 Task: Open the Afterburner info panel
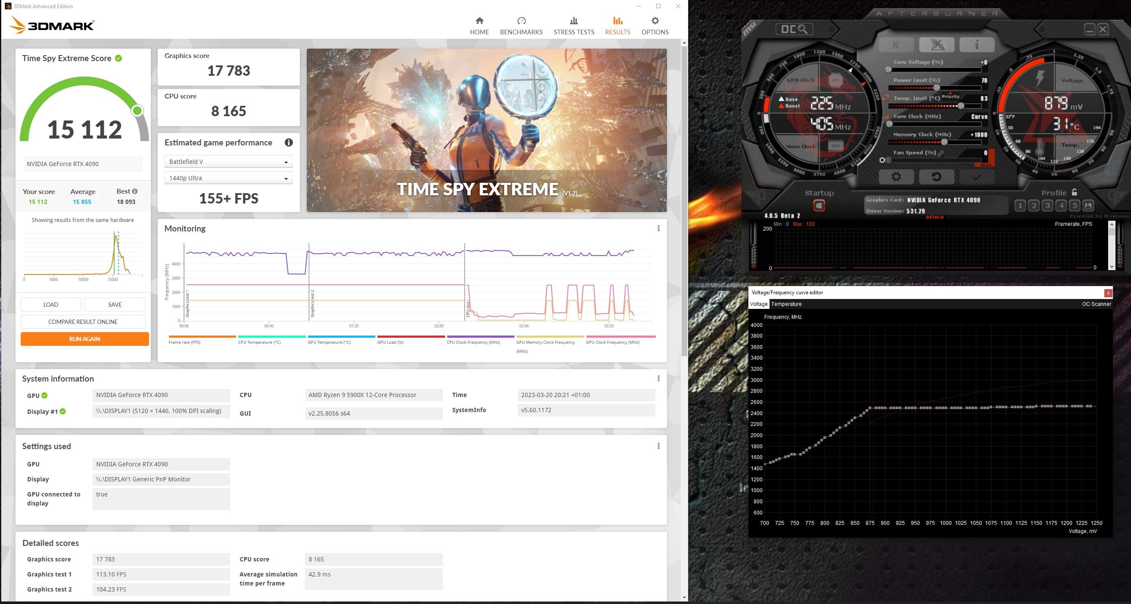pos(976,44)
